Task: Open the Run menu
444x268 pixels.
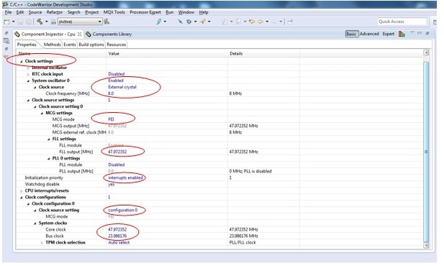Action: tap(170, 12)
